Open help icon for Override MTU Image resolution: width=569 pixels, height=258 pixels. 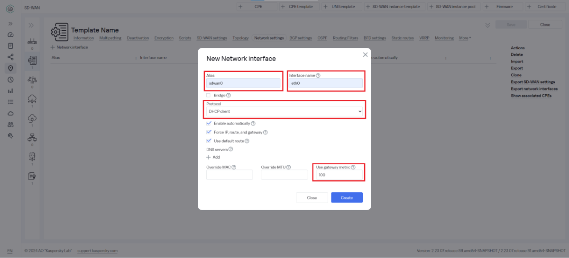point(288,167)
